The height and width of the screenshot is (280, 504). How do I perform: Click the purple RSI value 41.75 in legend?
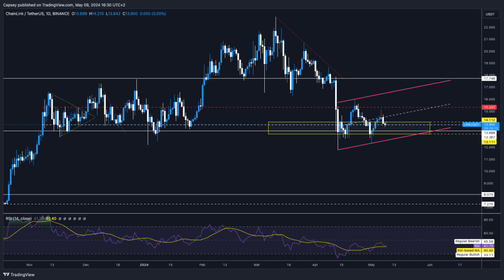pyautogui.click(x=38, y=219)
